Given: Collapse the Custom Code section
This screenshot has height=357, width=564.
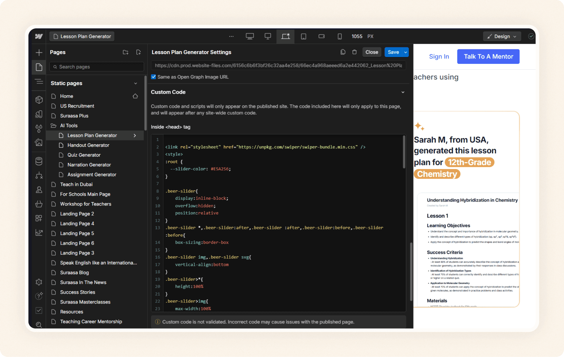Looking at the screenshot, I should point(403,92).
